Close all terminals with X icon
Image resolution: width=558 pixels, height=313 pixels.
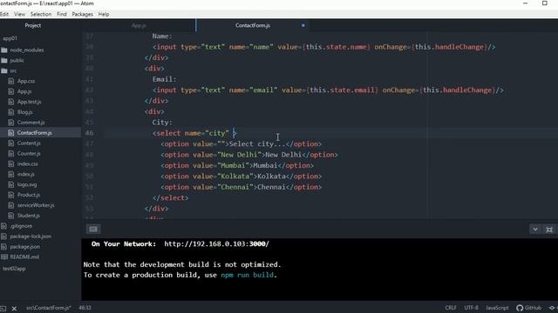[x=14, y=309]
